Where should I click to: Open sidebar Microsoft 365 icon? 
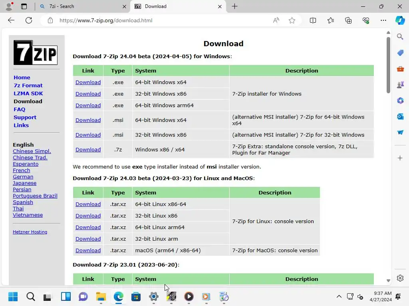[400, 100]
